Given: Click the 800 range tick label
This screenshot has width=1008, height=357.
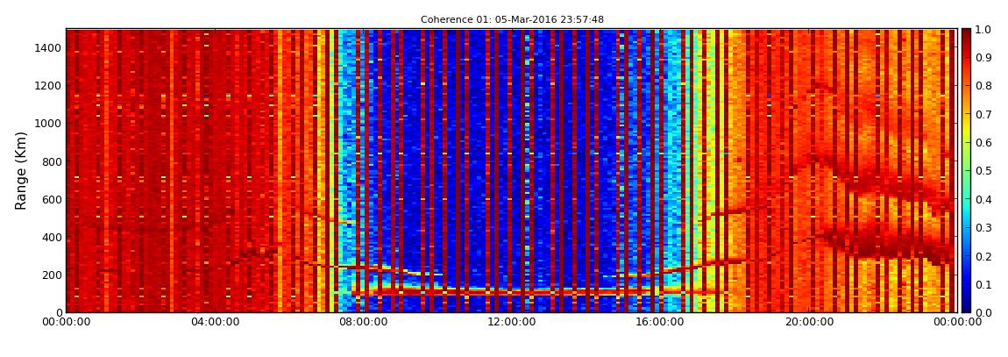Looking at the screenshot, I should (52, 161).
